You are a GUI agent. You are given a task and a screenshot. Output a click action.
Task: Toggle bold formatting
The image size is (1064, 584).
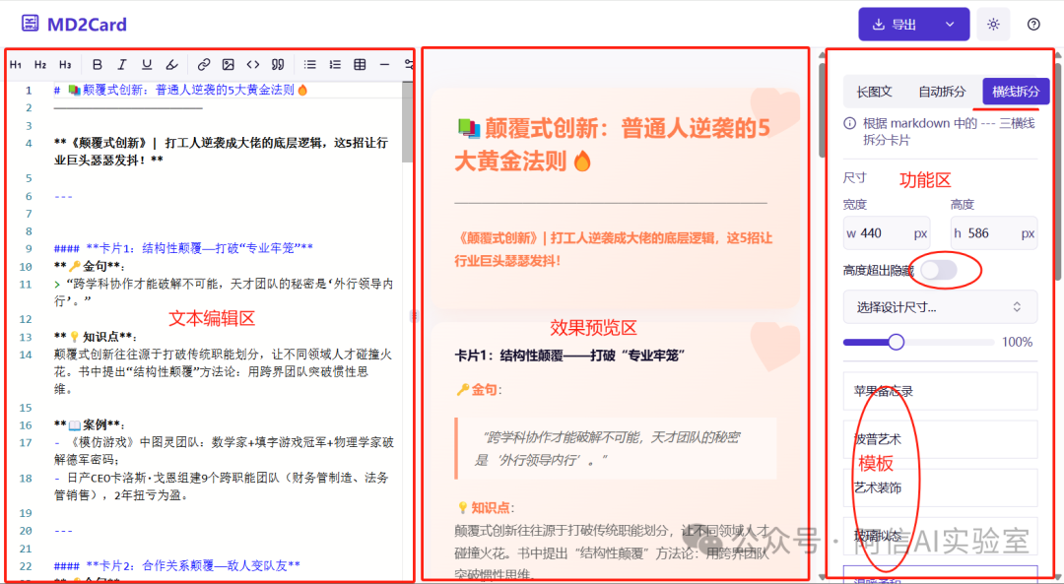(x=97, y=65)
